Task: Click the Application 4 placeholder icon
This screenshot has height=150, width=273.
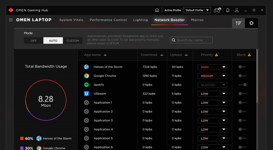Action: click(x=86, y=129)
